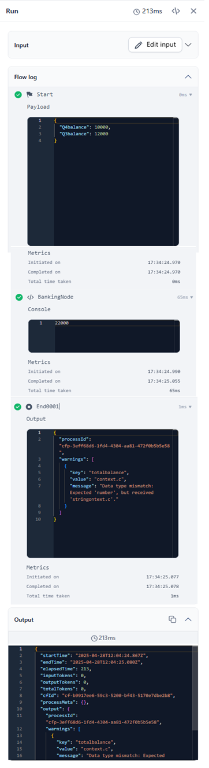Click End0001 Completed on 17:34:25.078

coord(163,586)
